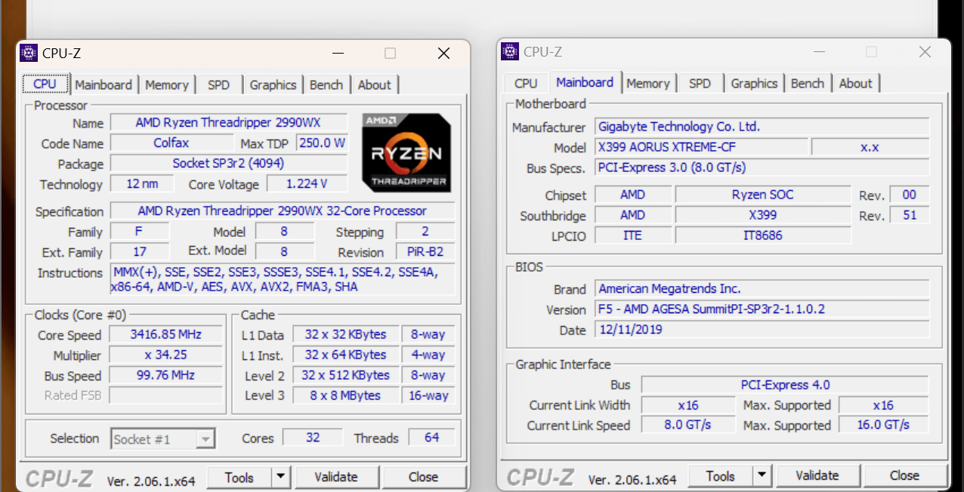The height and width of the screenshot is (492, 964).
Task: Open the Socket #1 selection dropdown
Action: pyautogui.click(x=163, y=438)
